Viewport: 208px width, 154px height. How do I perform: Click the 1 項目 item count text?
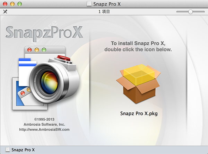[x=104, y=12]
